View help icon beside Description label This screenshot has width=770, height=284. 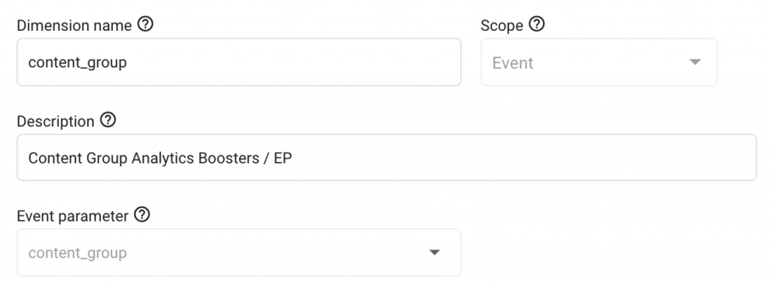pyautogui.click(x=108, y=119)
